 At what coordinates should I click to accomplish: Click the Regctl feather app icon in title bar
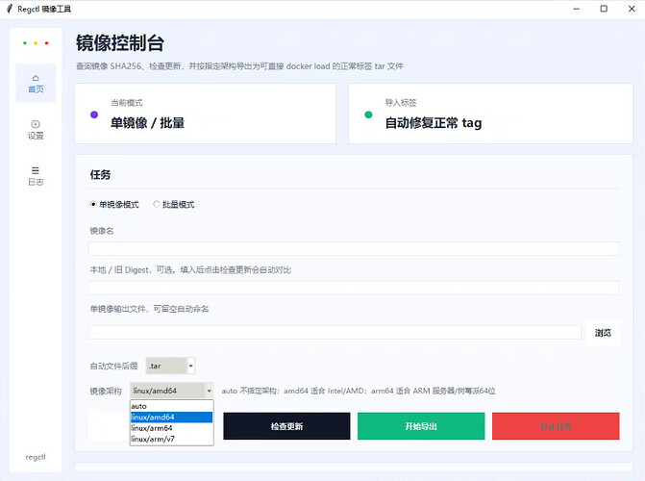10,9
